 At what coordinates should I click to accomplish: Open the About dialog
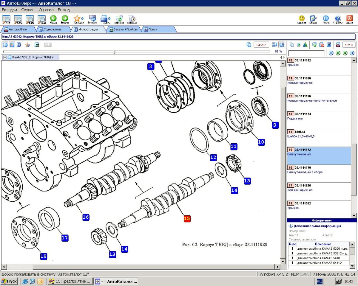326,19
